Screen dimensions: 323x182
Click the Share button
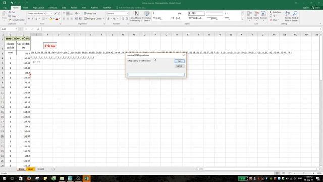coord(315,8)
